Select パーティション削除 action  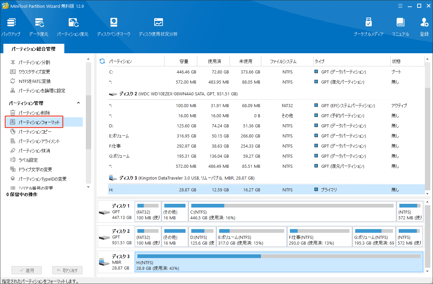[x=30, y=113]
